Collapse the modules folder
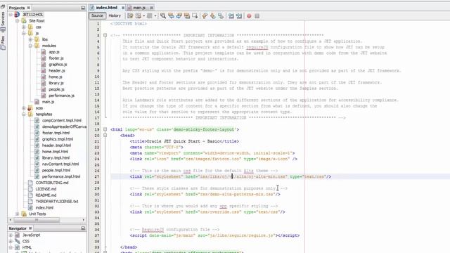The width and height of the screenshot is (450, 253). click(31, 46)
